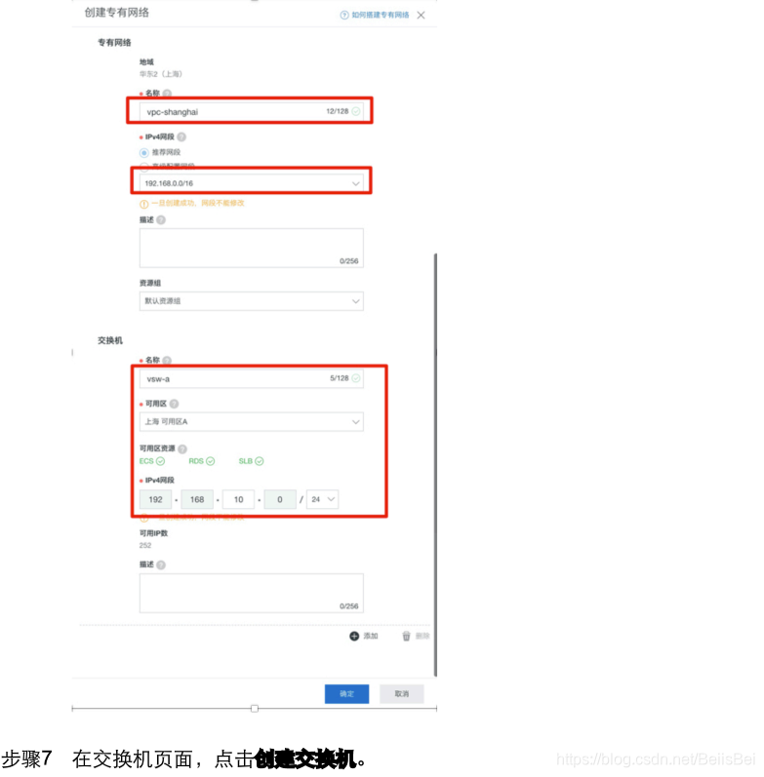This screenshot has height=777, width=764.
Task: Click the delete switch trash icon
Action: coord(406,637)
